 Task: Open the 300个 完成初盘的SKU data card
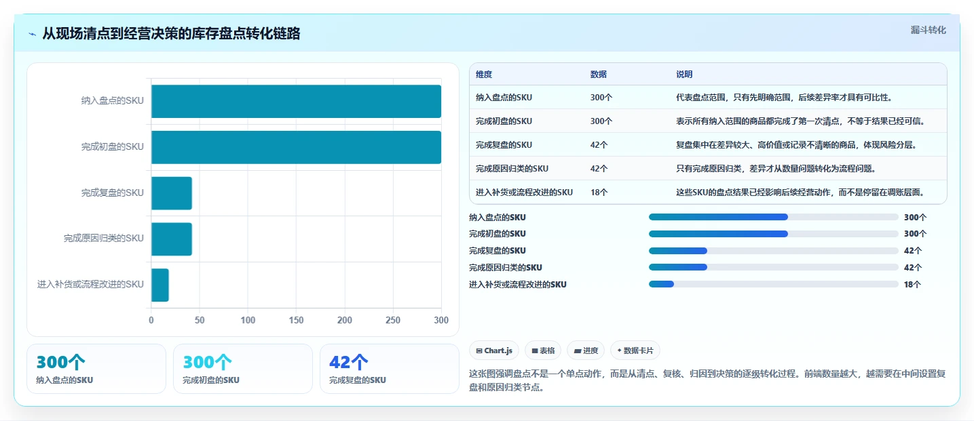[x=243, y=369]
